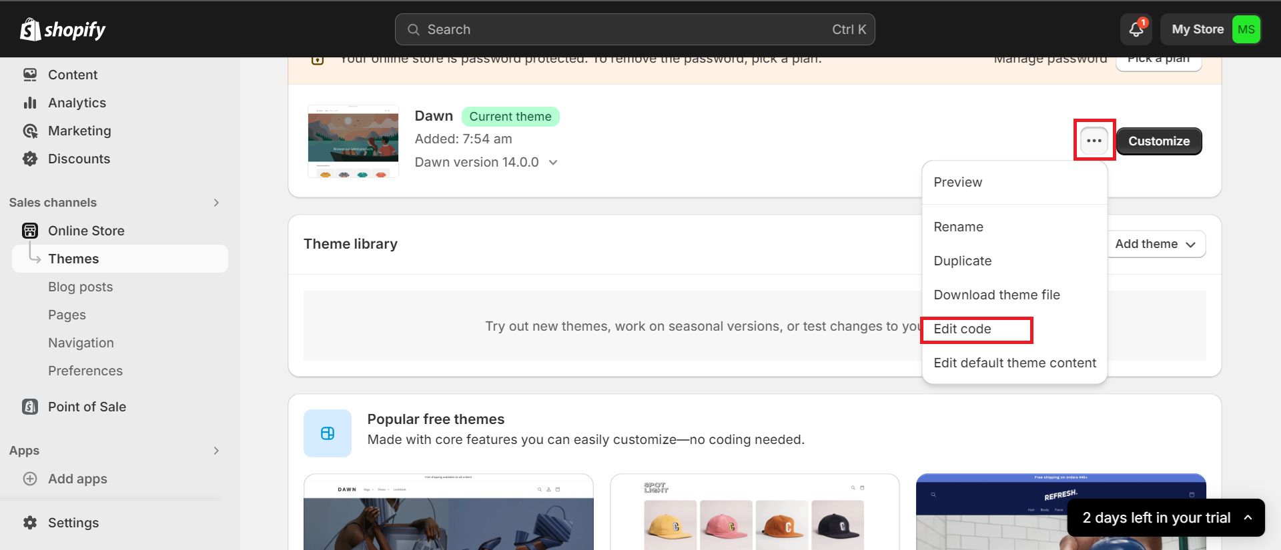Select Edit default theme content

click(x=1014, y=363)
